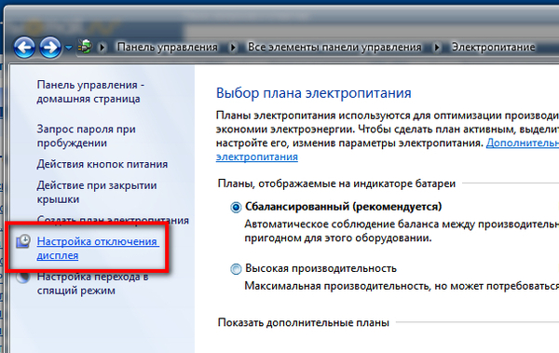Click the Control Panel icon in address bar
Viewport: 559px width, 353px height.
click(85, 47)
